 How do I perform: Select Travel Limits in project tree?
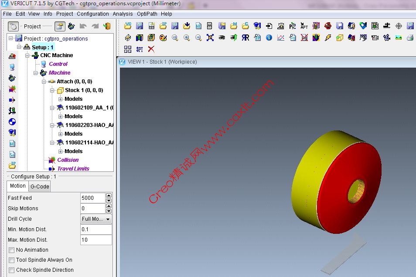click(73, 169)
